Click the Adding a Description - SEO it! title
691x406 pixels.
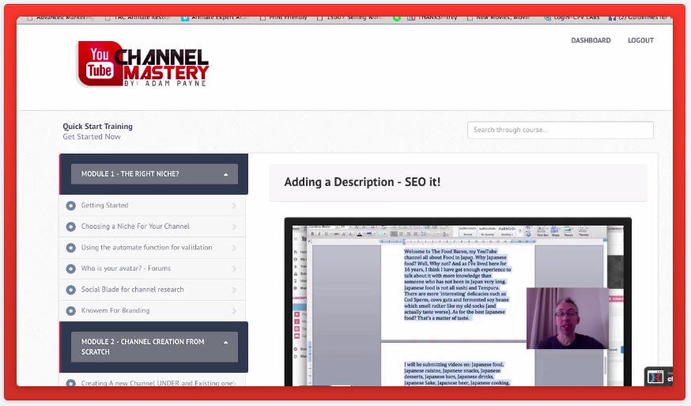click(x=362, y=182)
